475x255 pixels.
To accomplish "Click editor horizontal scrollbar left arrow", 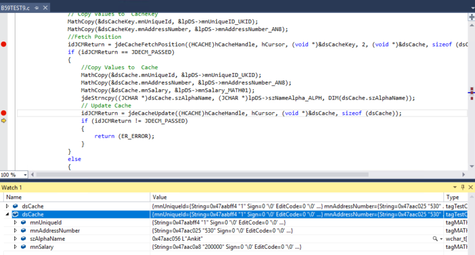I will (32, 175).
